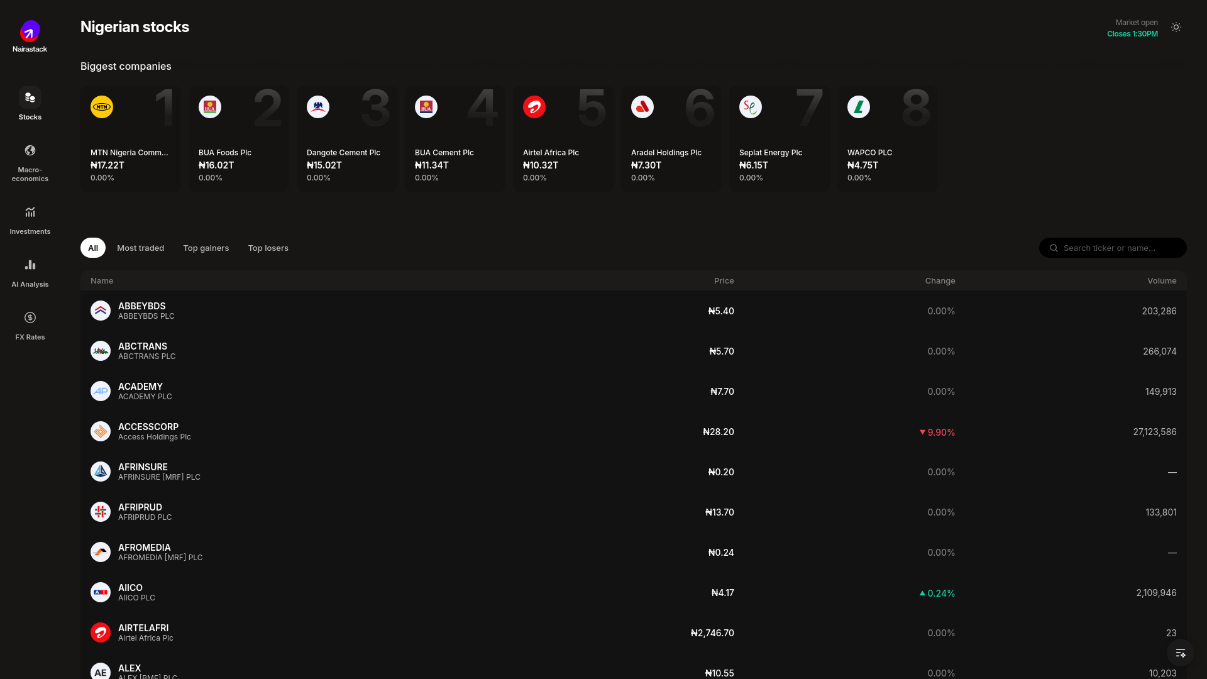Click the search magnifier icon
Viewport: 1207px width, 679px height.
pyautogui.click(x=1054, y=248)
